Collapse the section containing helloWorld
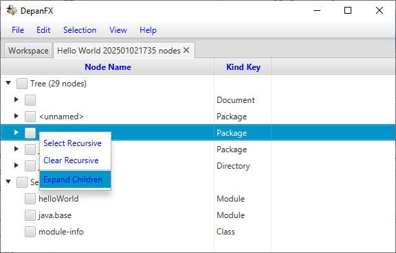The width and height of the screenshot is (396, 253). [x=8, y=182]
